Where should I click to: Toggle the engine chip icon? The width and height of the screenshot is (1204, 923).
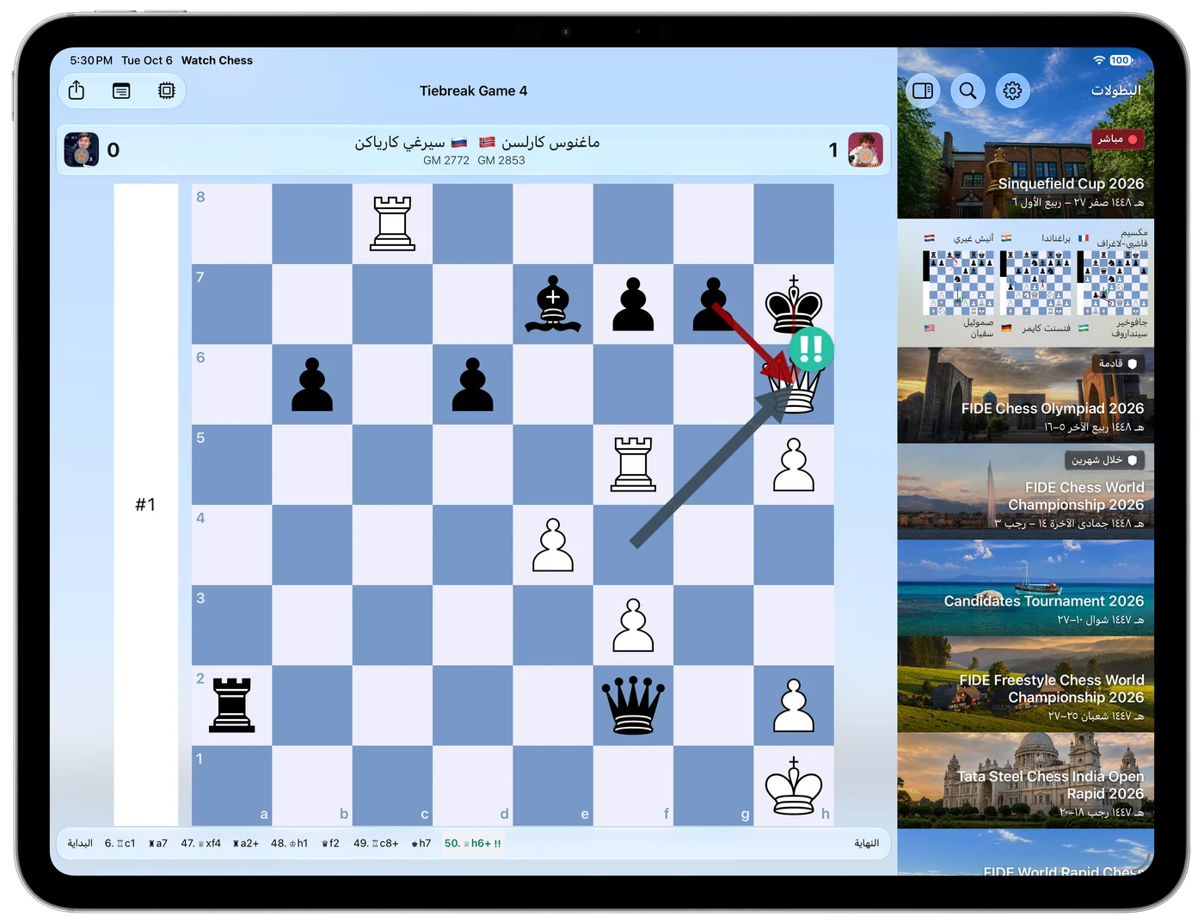167,90
